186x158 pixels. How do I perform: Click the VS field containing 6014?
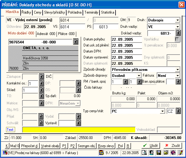point(72,27)
